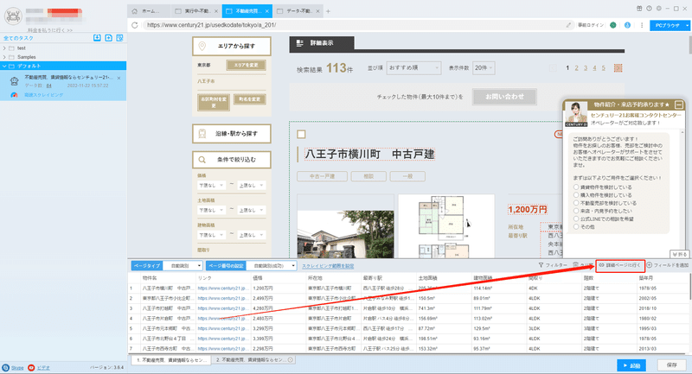Click the small icon on second bottom tab
Image resolution: width=692 pixels, height=374 pixels.
pos(291,360)
